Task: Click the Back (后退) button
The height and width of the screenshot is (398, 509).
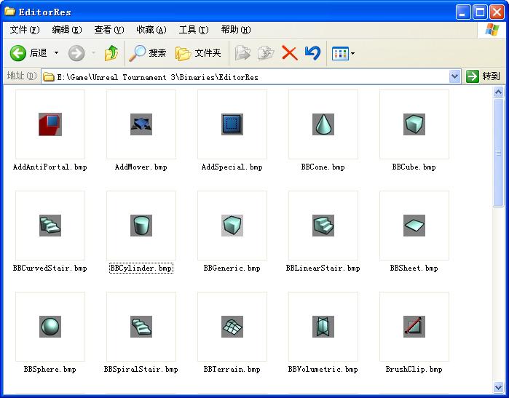Action: coord(28,53)
